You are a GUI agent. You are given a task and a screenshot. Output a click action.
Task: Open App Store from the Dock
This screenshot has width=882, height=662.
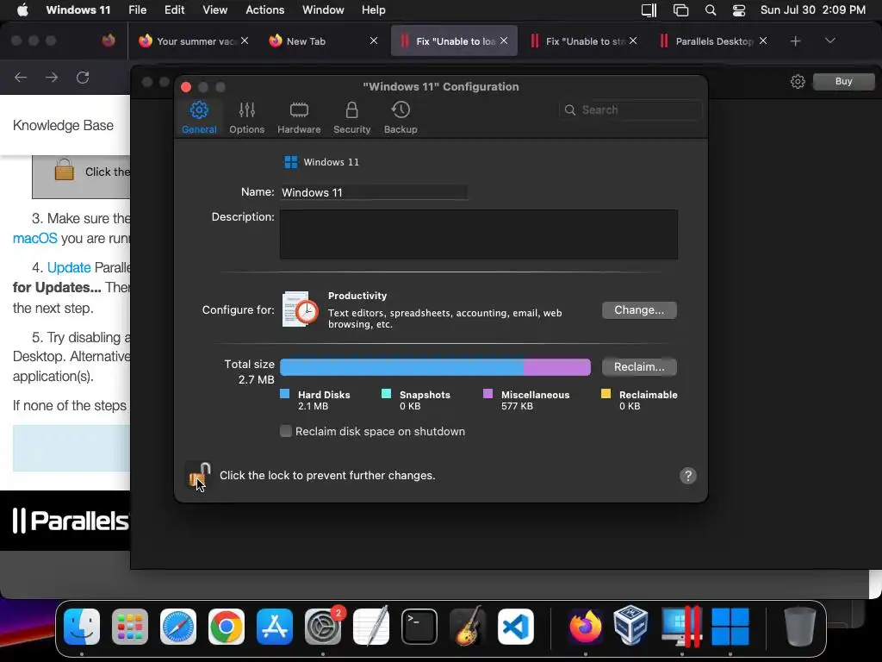click(x=275, y=627)
